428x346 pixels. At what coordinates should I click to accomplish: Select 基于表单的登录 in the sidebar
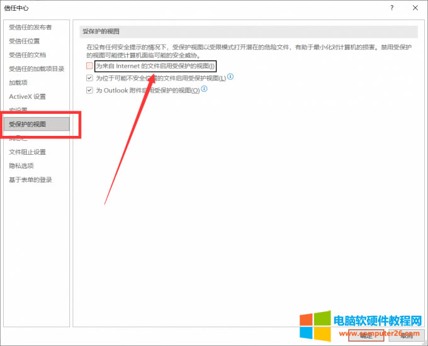pos(30,179)
